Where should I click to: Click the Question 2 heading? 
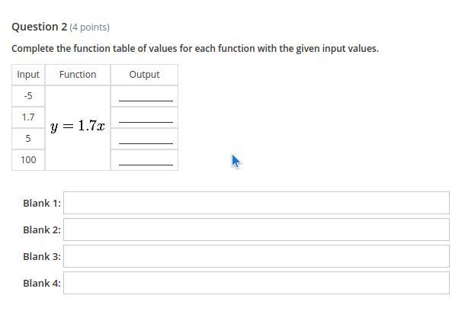coord(39,27)
